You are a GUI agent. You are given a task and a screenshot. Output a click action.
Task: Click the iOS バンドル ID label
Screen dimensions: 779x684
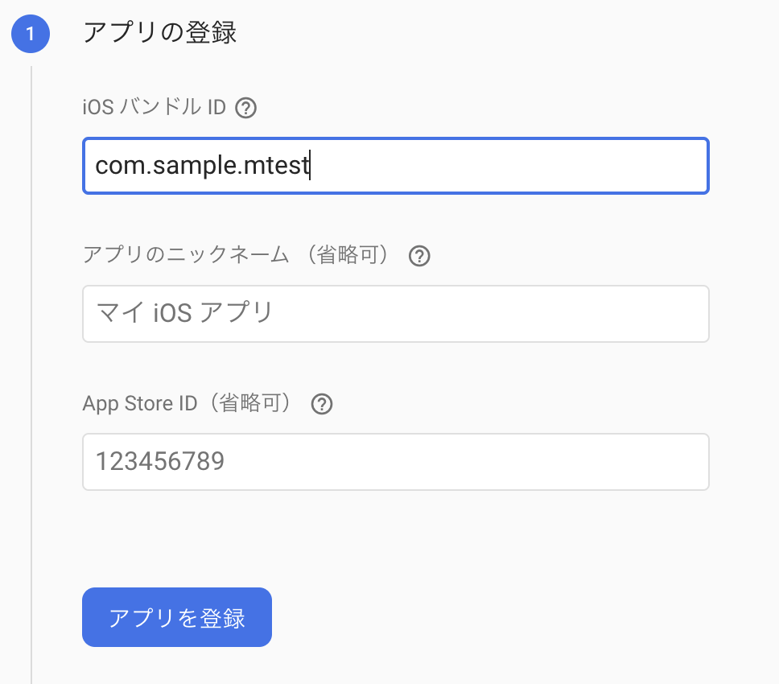154,107
